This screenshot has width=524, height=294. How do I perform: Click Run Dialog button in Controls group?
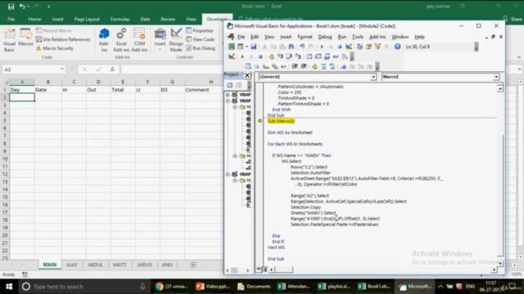201,48
